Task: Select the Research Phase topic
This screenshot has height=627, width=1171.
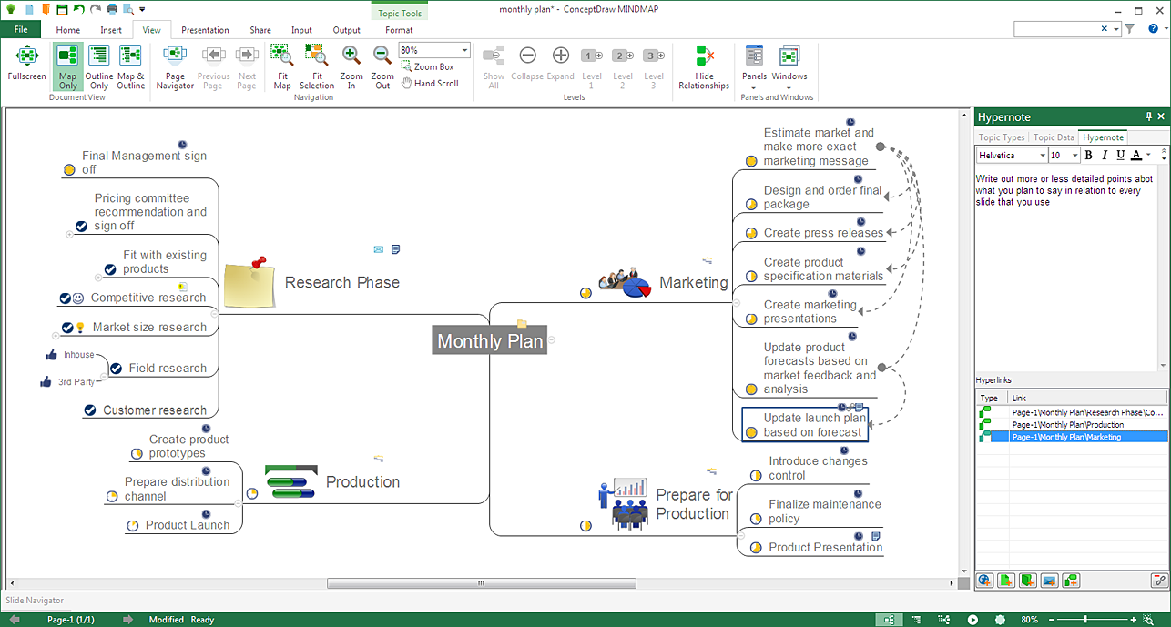Action: (342, 283)
